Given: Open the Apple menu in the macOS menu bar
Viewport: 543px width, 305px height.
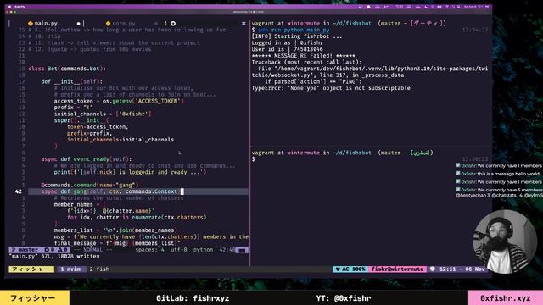Looking at the screenshot, I should click(x=9, y=7).
